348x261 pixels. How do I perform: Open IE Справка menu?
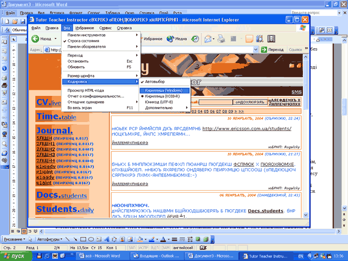[124, 28]
